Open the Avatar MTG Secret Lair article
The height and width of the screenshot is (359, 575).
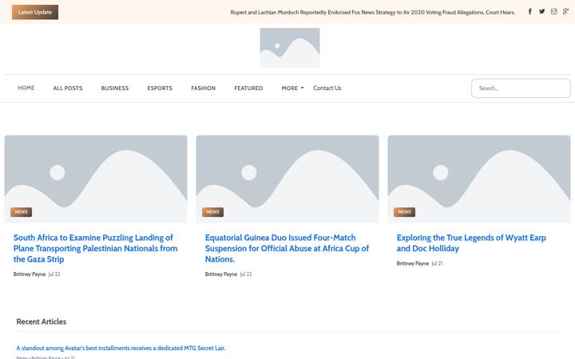tap(121, 348)
